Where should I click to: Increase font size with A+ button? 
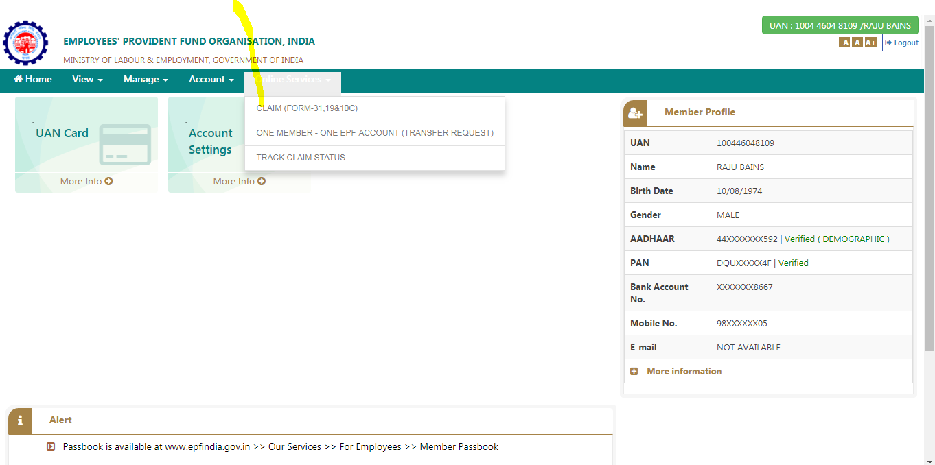870,43
